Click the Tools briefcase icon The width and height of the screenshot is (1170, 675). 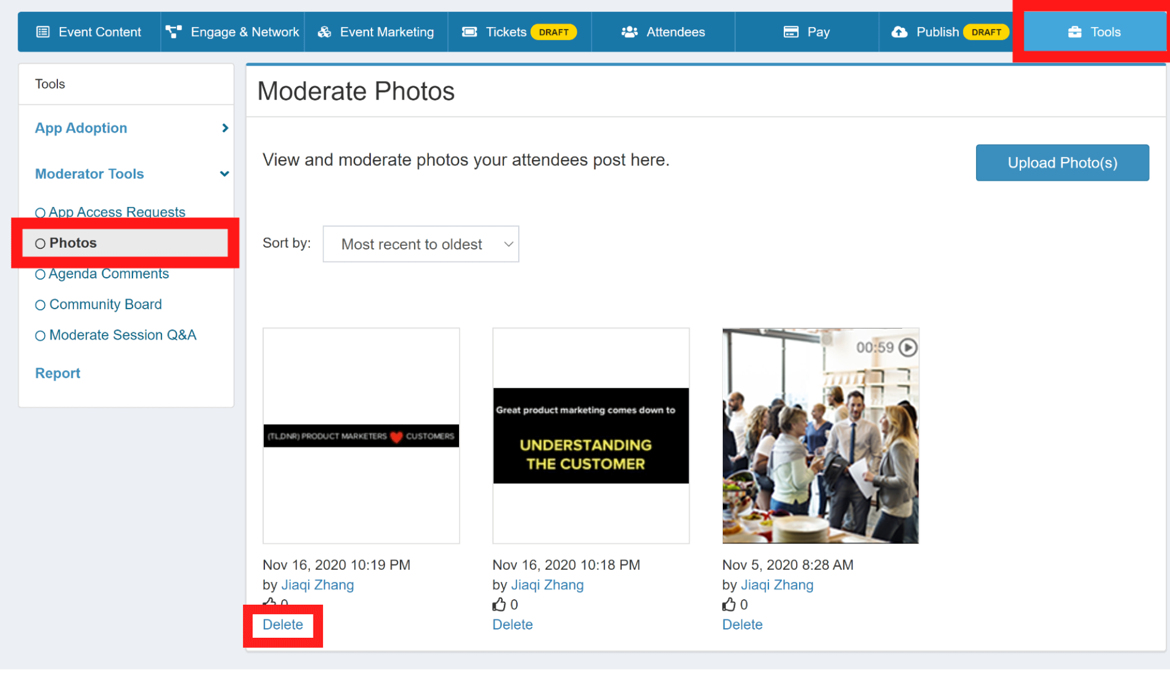tap(1074, 32)
